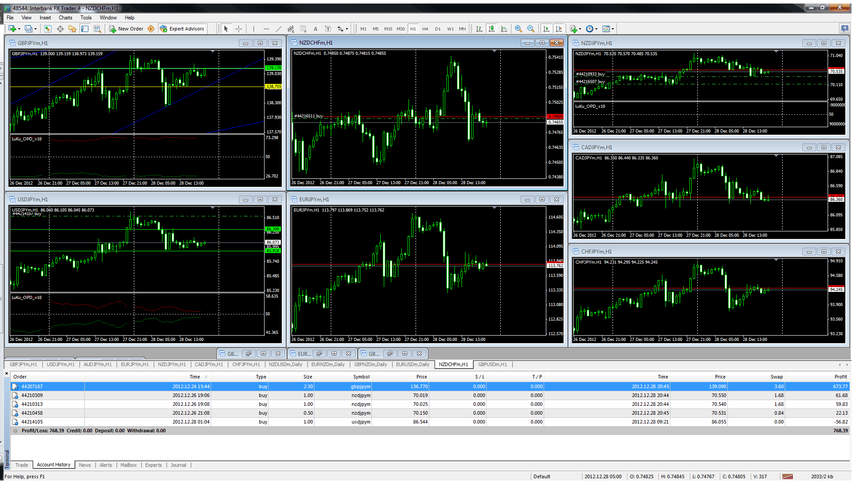Click the Indicators list icon
The image size is (855, 484).
[x=573, y=29]
